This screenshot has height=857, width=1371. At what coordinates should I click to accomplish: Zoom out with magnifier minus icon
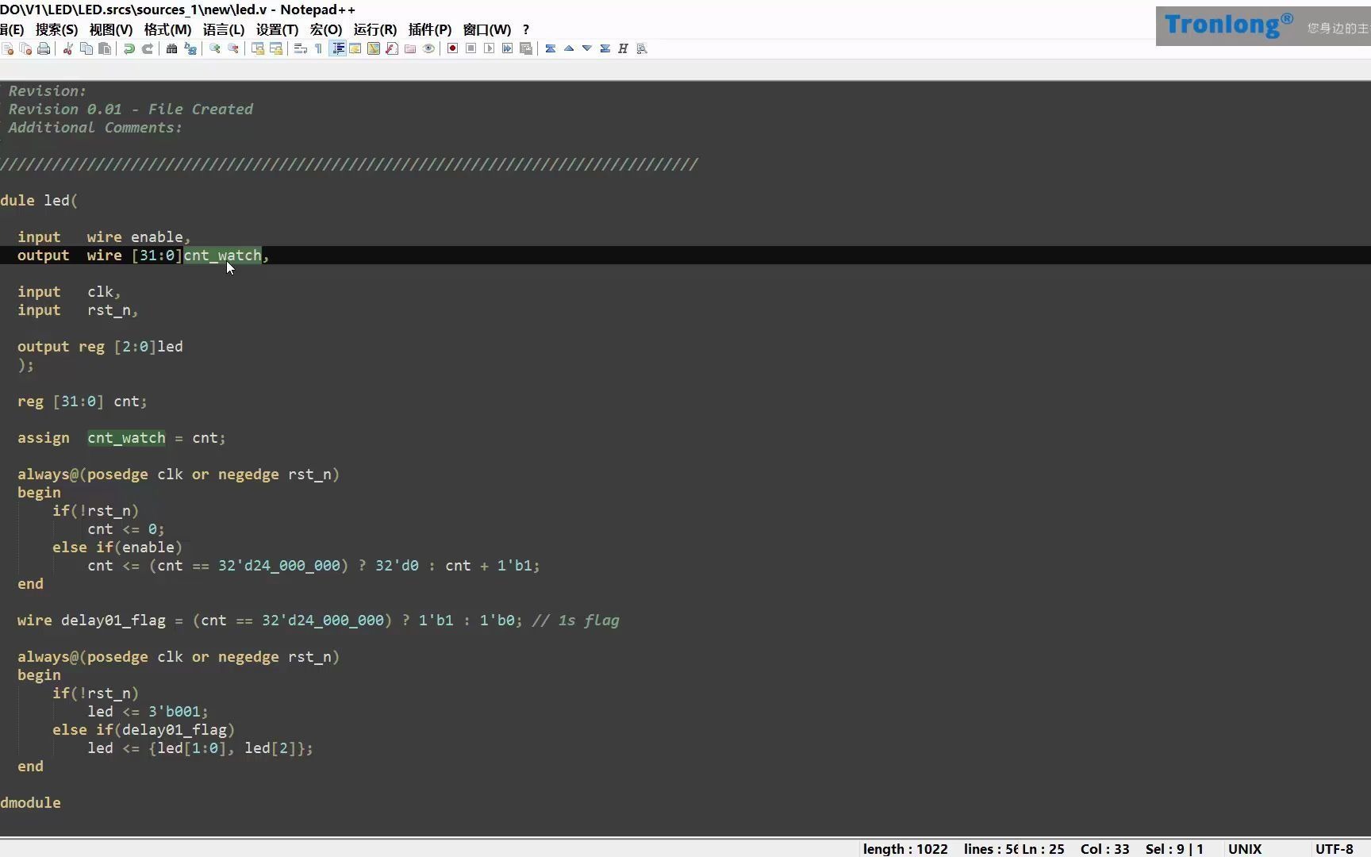pos(233,49)
